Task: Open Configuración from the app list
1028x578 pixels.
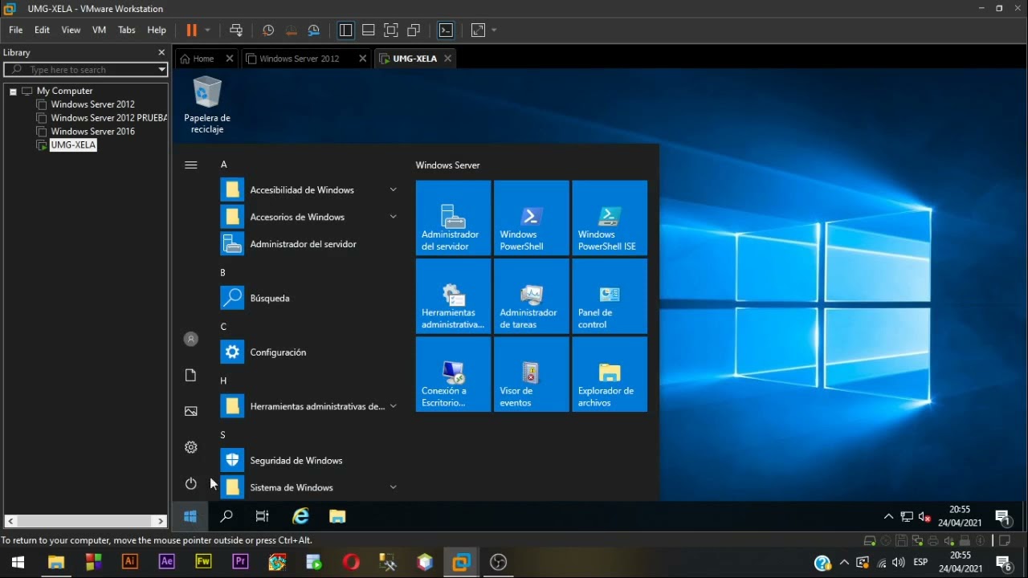Action: click(308, 352)
